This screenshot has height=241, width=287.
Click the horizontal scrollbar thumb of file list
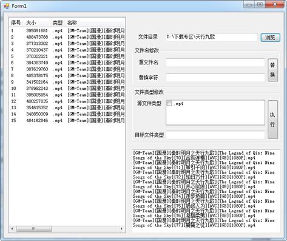click(34, 229)
